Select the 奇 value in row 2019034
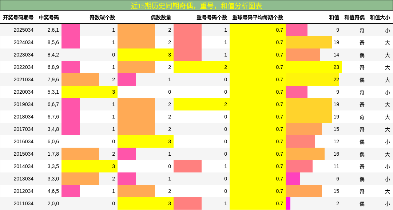393x210 pixels. (361, 104)
